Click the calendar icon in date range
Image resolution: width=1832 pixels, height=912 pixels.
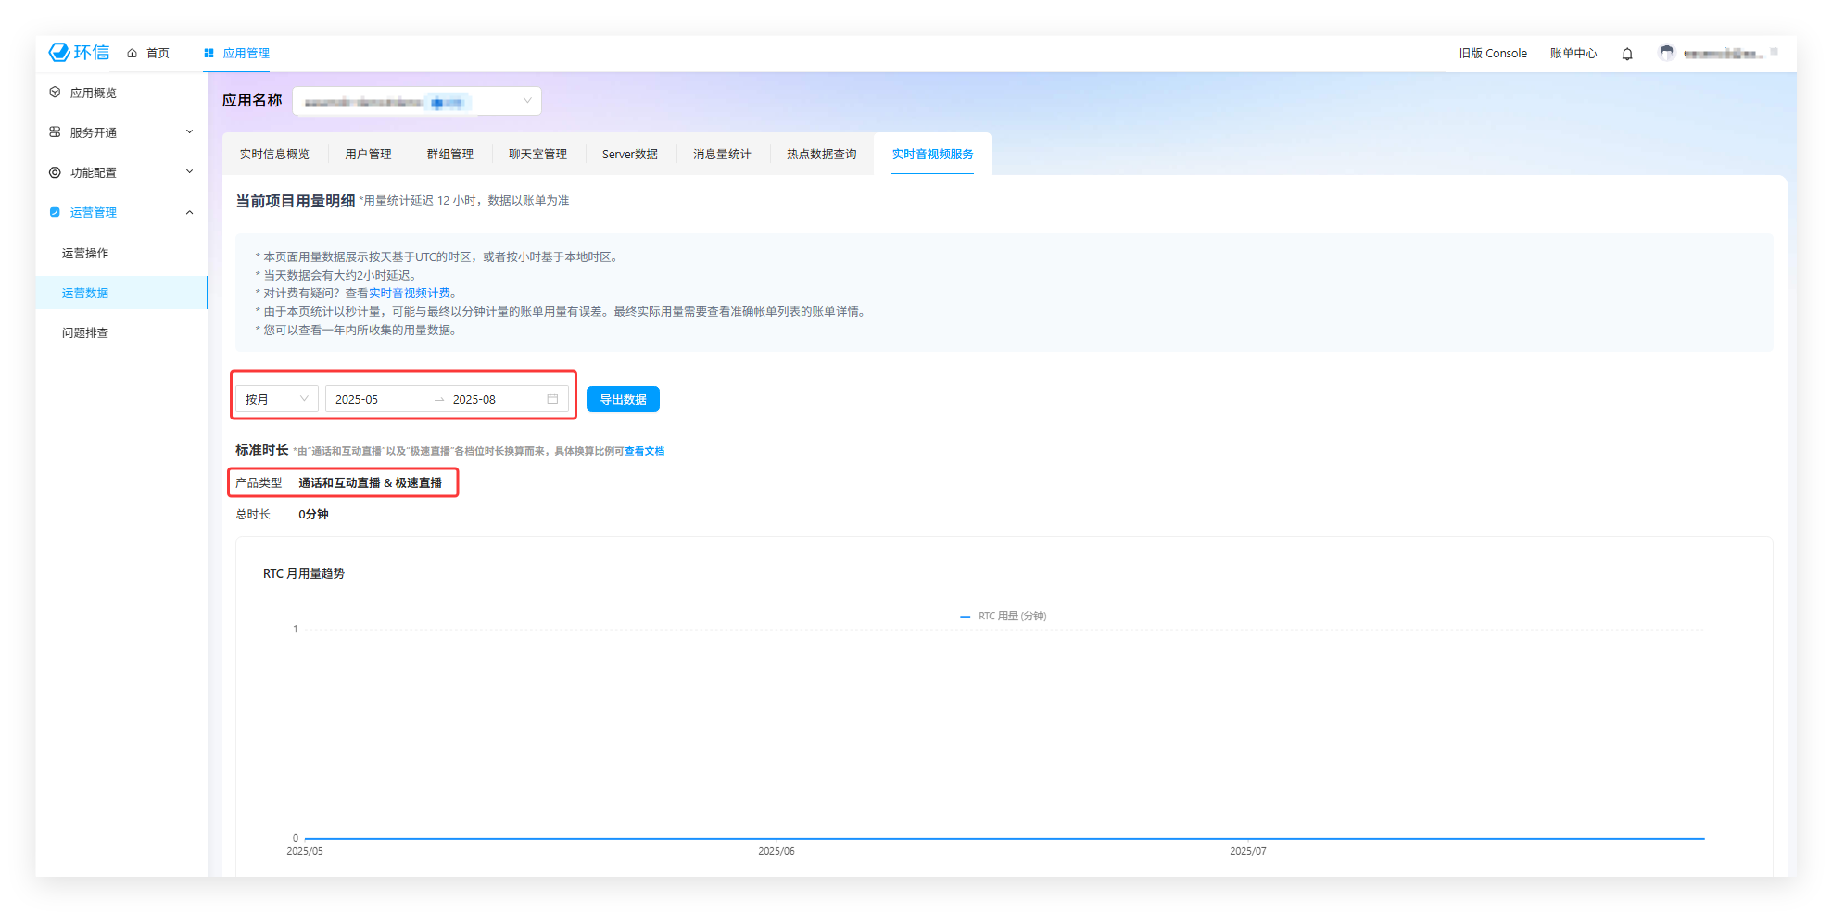click(552, 399)
